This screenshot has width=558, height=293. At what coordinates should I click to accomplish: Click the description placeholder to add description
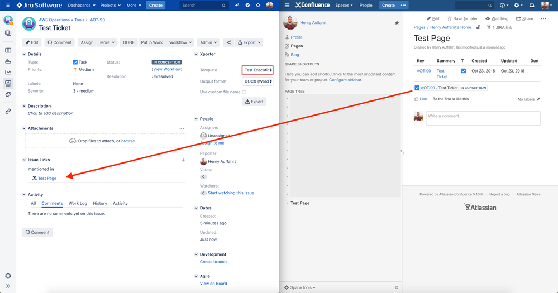pos(50,113)
